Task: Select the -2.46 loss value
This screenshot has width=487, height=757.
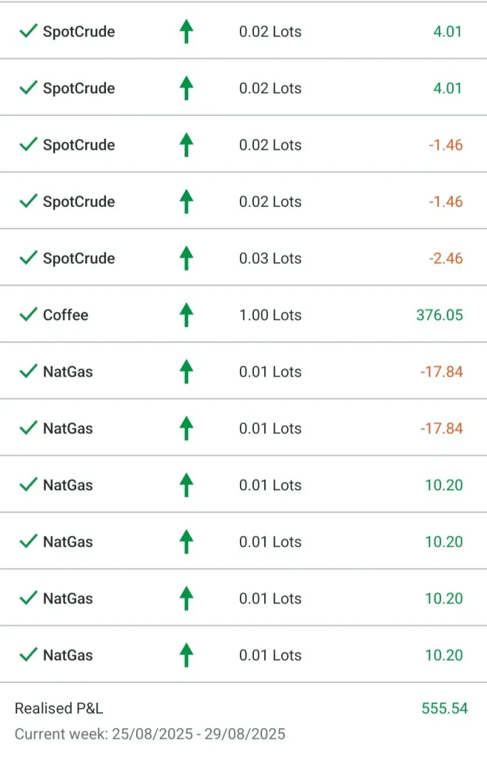Action: pyautogui.click(x=446, y=258)
